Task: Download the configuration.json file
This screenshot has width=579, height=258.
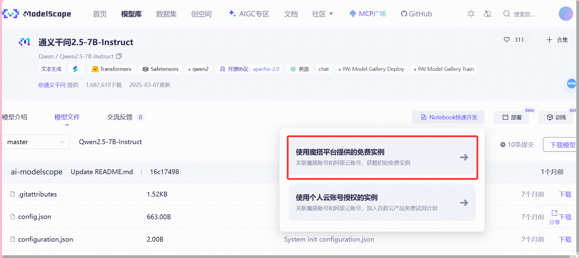Action: (565, 239)
